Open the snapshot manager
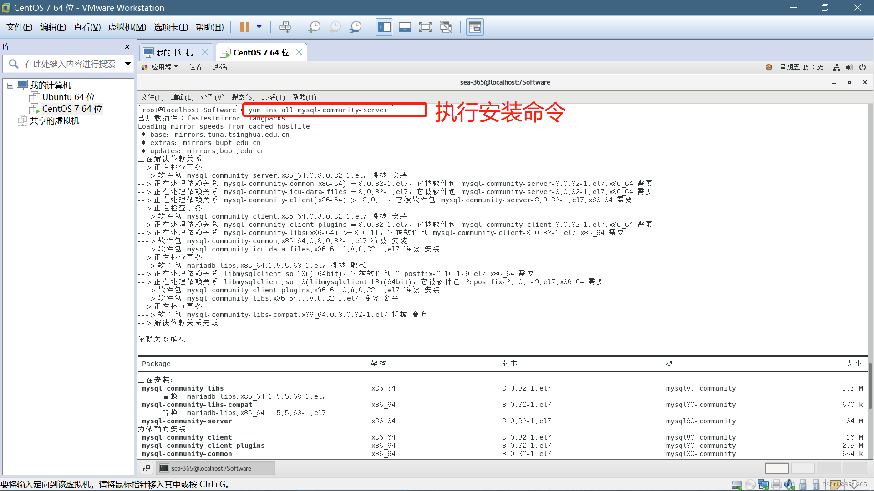Viewport: 874px width, 491px height. (356, 27)
